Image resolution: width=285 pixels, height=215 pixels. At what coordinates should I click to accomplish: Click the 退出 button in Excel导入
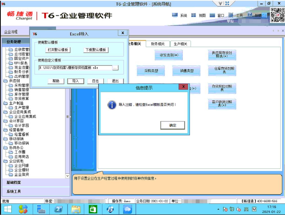click(115, 81)
